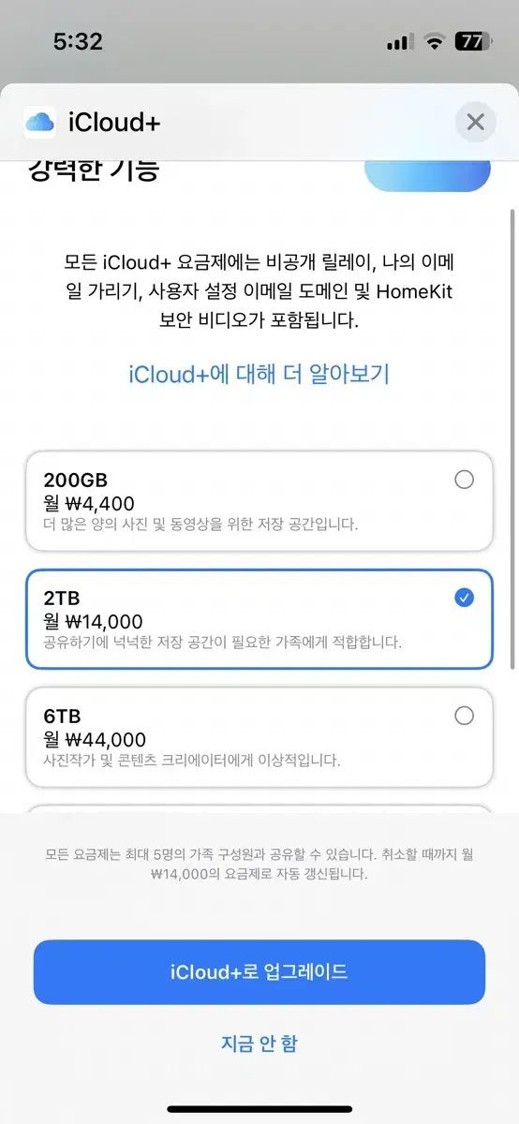Choose the 2TB ₩14,000 plan card
The height and width of the screenshot is (1124, 519).
[x=259, y=619]
